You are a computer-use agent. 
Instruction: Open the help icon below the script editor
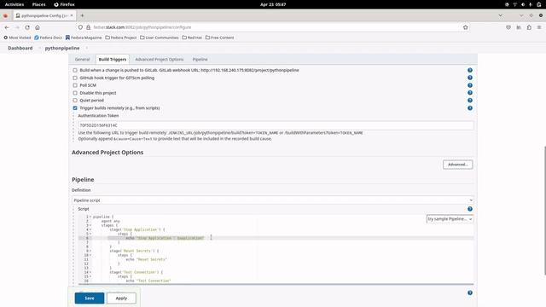point(470,293)
